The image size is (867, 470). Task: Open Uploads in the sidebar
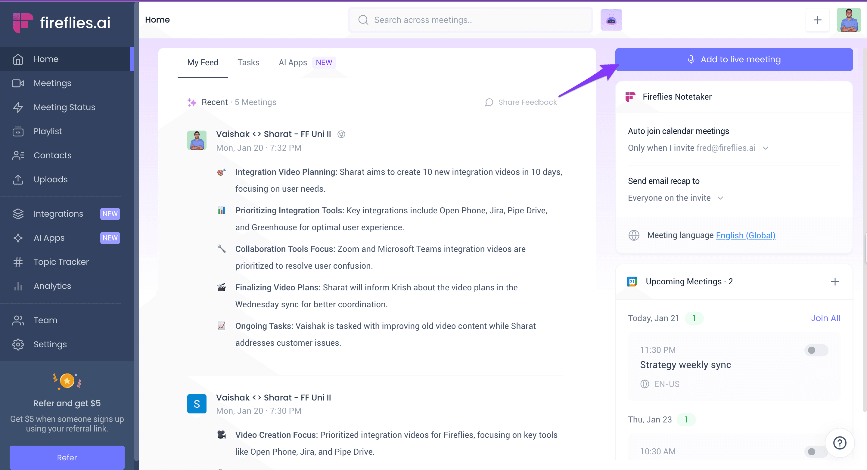click(67, 179)
